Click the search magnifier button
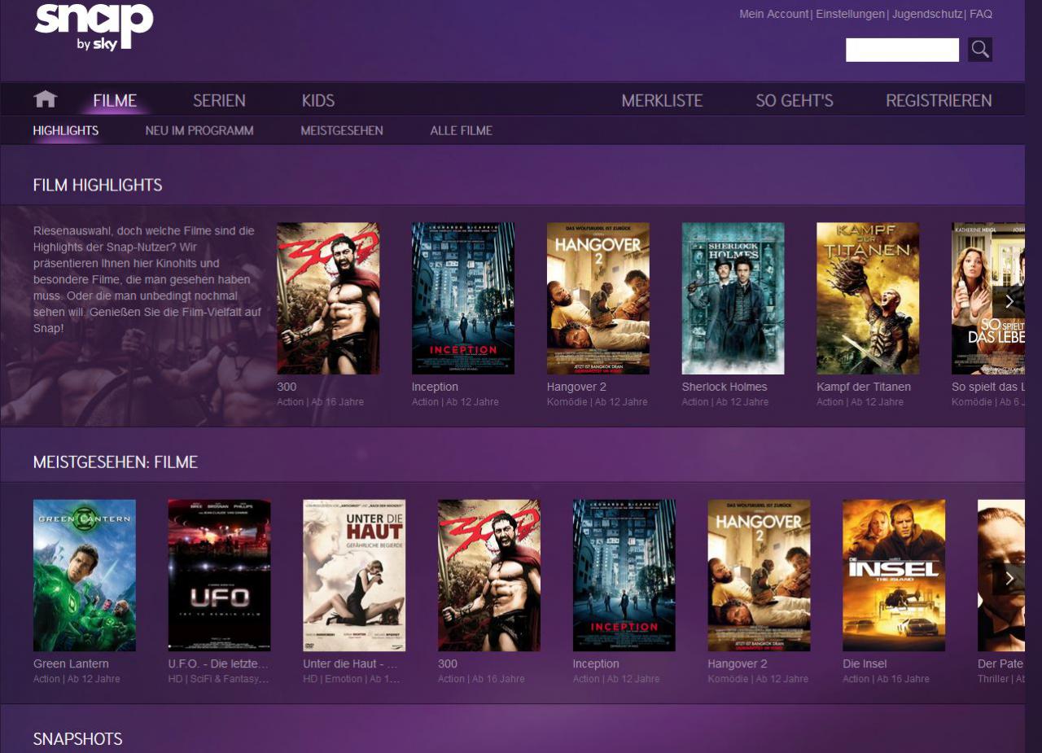Screen dimensions: 1042x753 pos(980,50)
